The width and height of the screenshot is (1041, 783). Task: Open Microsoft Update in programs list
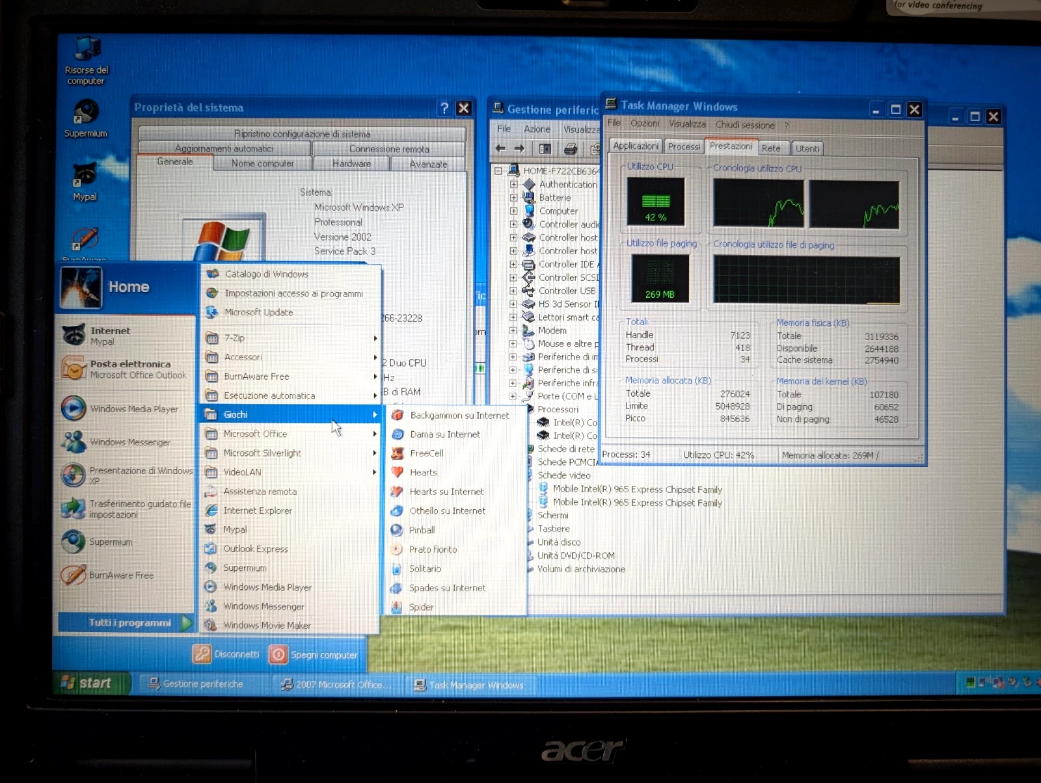pyautogui.click(x=290, y=313)
